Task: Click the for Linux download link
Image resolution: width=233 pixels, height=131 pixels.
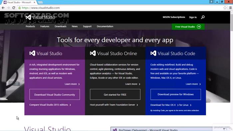Action: 185,105
